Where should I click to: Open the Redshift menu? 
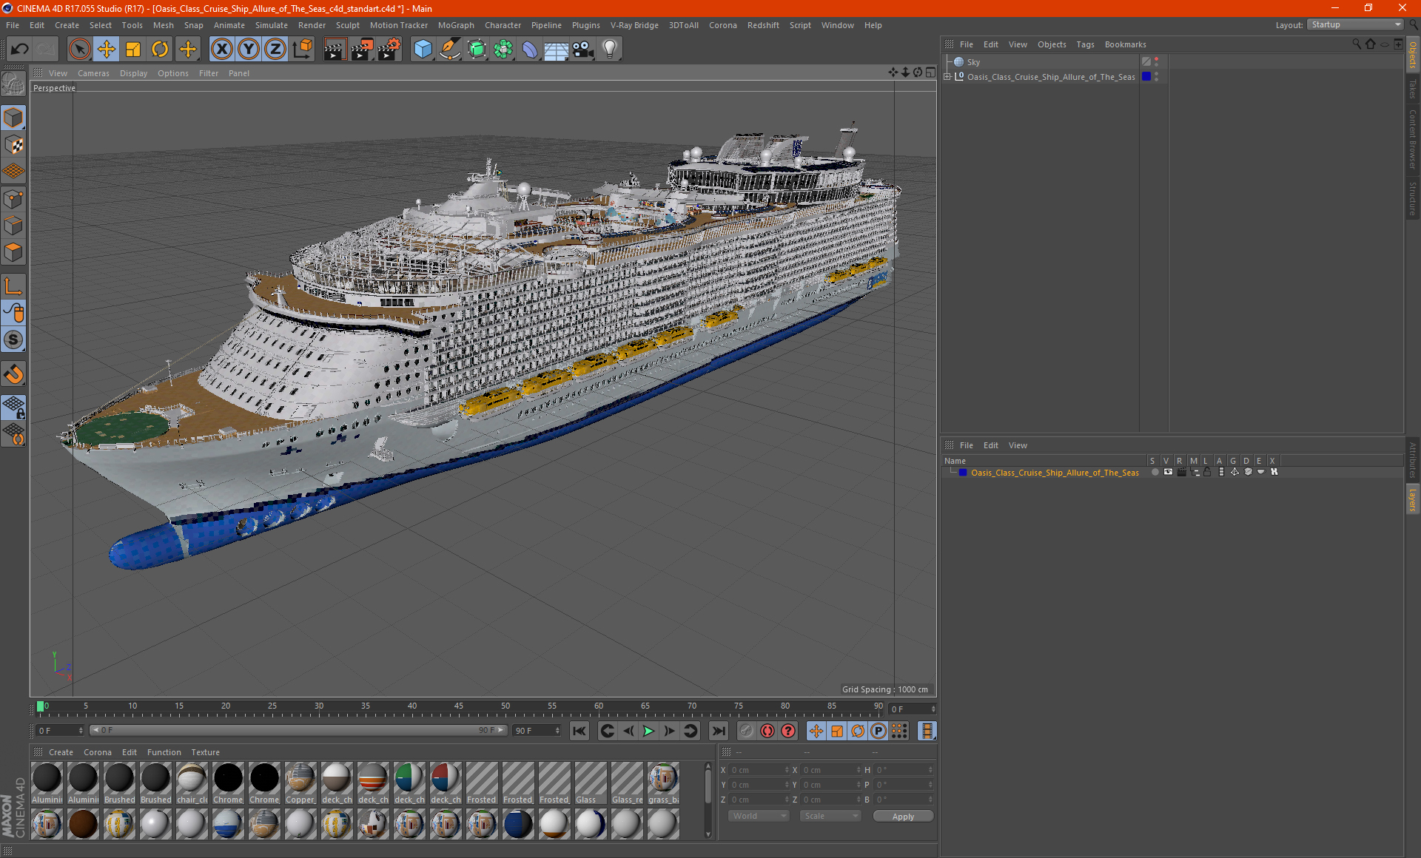763,25
